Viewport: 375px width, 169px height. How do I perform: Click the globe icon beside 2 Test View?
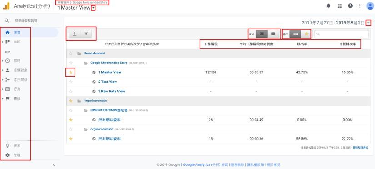pyautogui.click(x=94, y=82)
